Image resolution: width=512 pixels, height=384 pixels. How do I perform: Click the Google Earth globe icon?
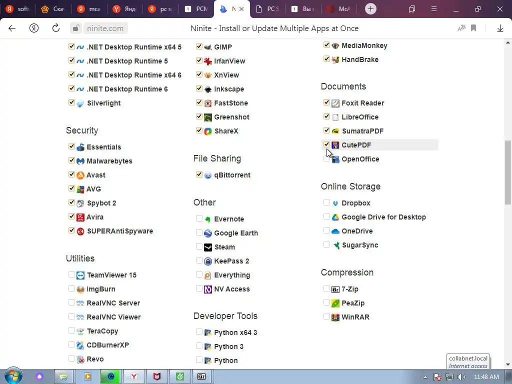[207, 233]
